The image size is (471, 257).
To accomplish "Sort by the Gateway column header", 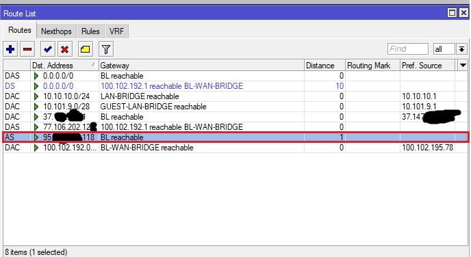I will [x=201, y=66].
